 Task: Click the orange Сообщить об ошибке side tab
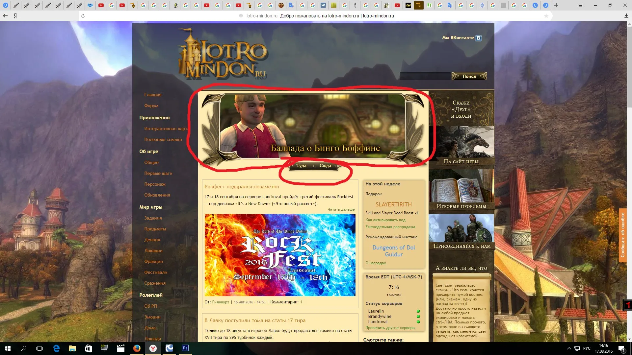(x=622, y=235)
